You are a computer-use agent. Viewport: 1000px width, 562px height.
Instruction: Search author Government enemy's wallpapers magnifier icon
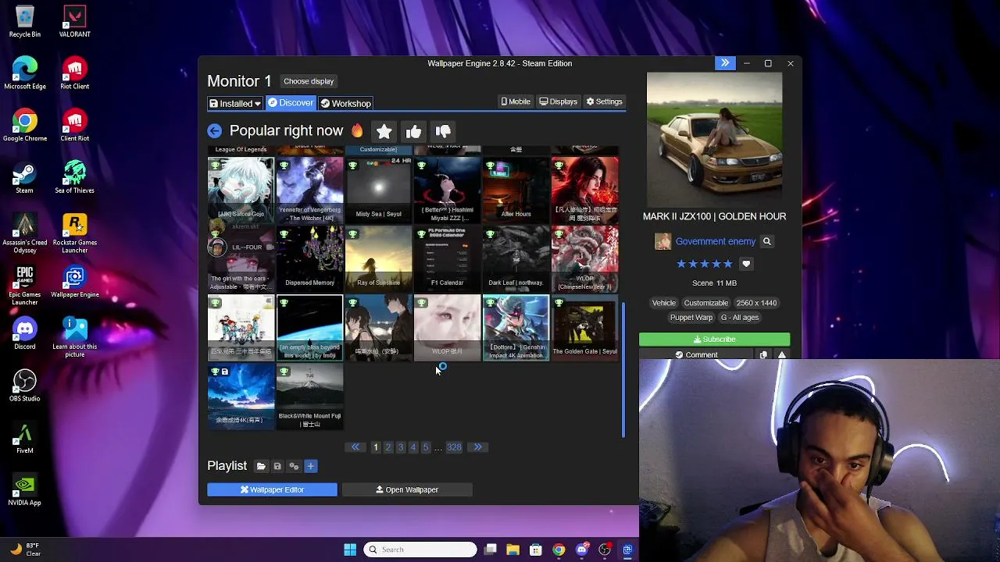pyautogui.click(x=766, y=241)
